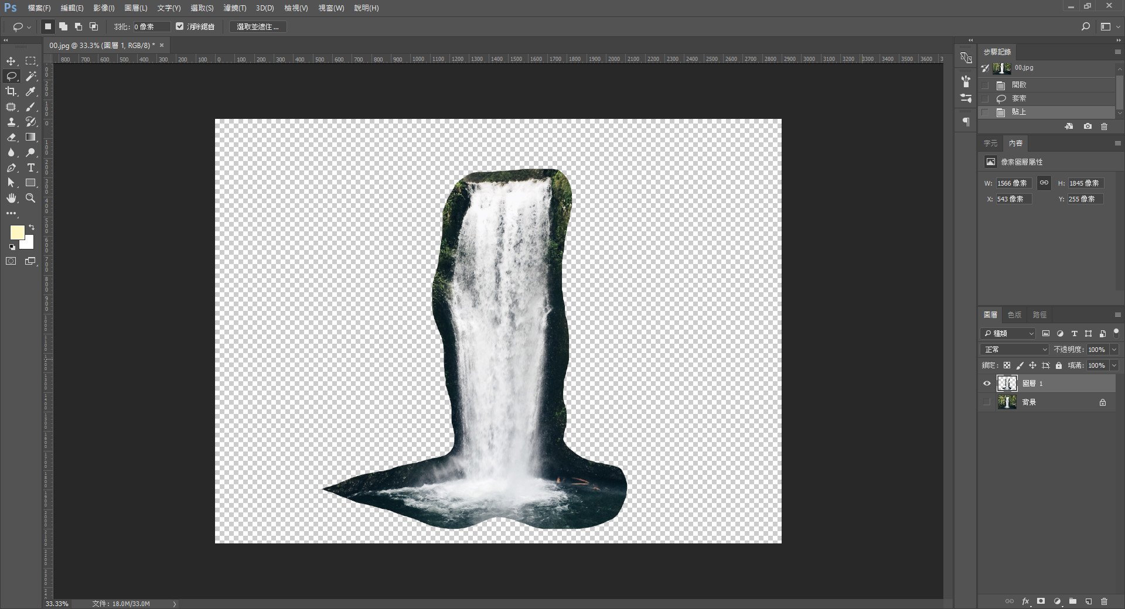Click the feather 羽化 input field

click(152, 26)
